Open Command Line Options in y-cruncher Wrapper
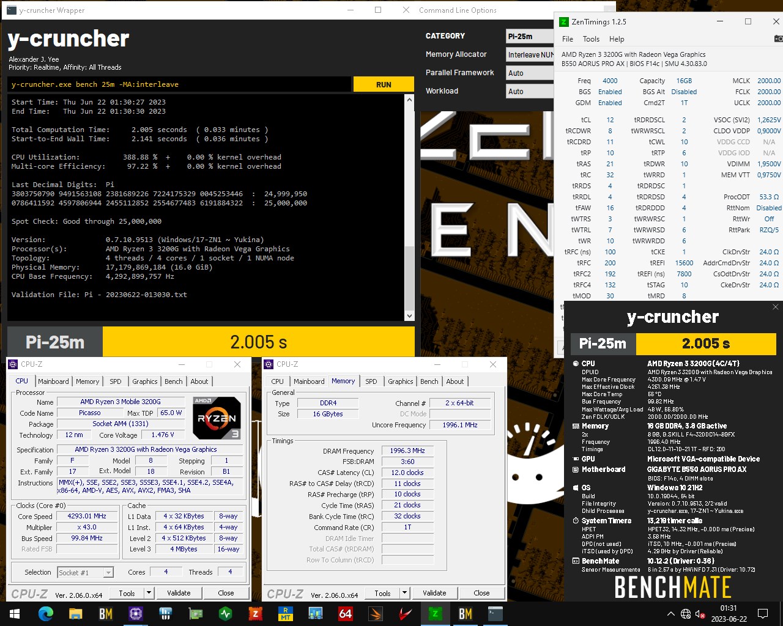The height and width of the screenshot is (626, 783). [x=458, y=10]
